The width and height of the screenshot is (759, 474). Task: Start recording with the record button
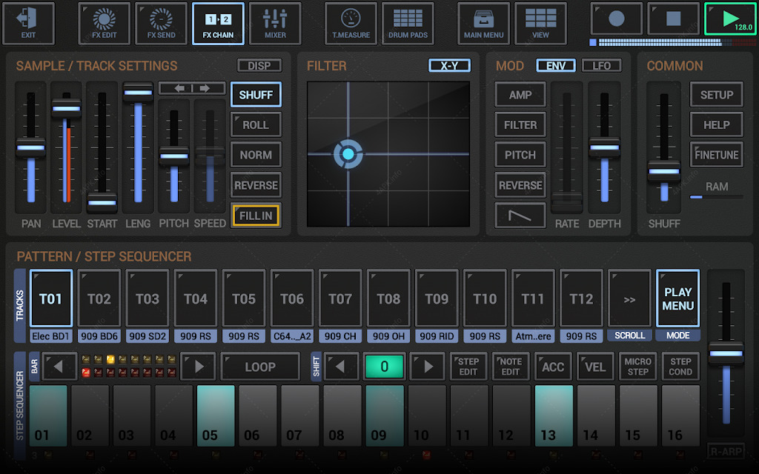click(616, 19)
